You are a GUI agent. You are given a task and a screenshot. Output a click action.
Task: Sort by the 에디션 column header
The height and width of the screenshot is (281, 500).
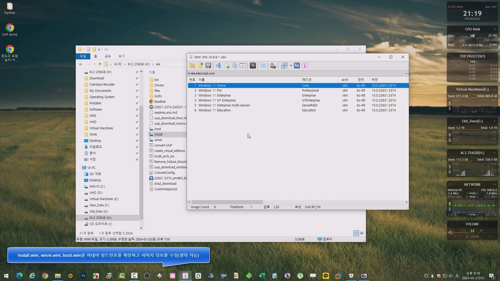click(x=319, y=80)
